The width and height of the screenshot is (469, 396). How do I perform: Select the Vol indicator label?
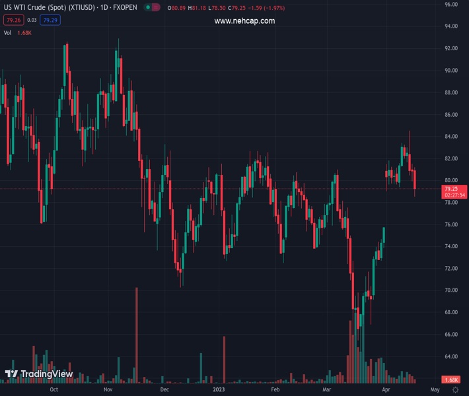click(7, 33)
